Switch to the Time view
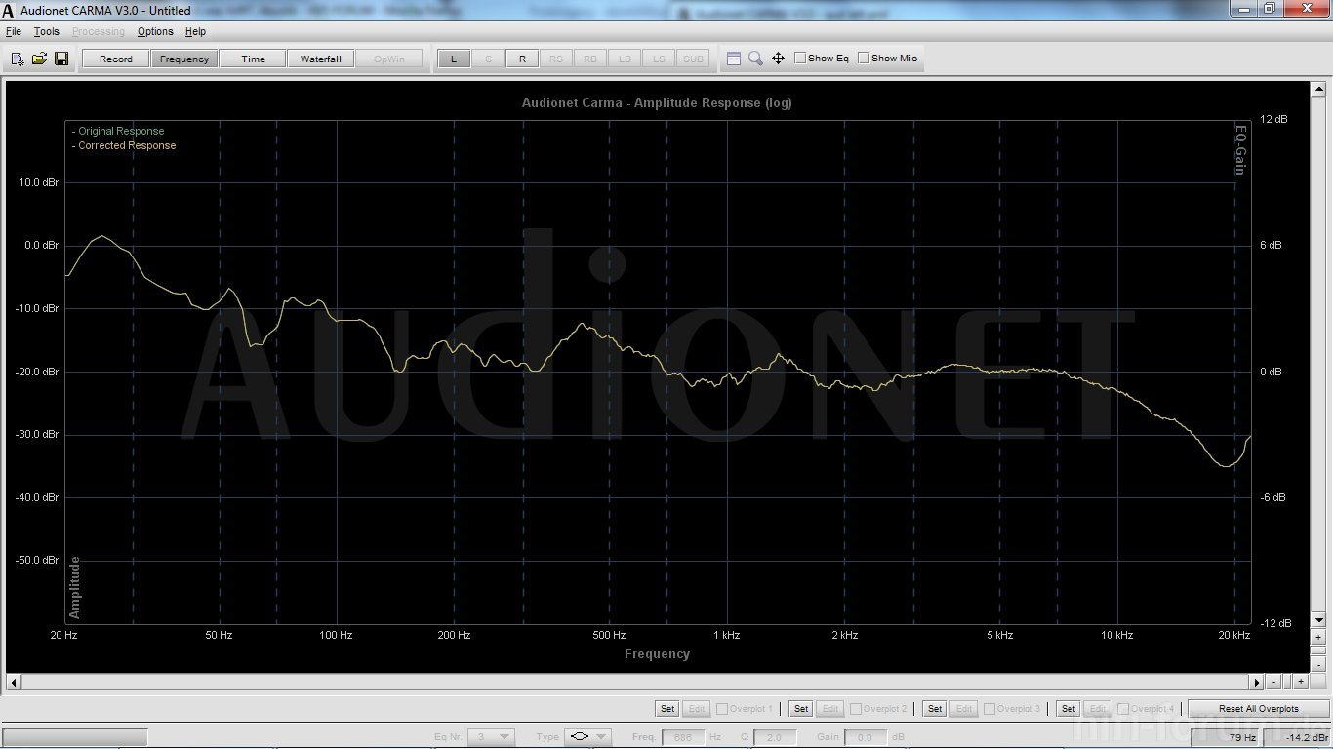 click(x=253, y=59)
